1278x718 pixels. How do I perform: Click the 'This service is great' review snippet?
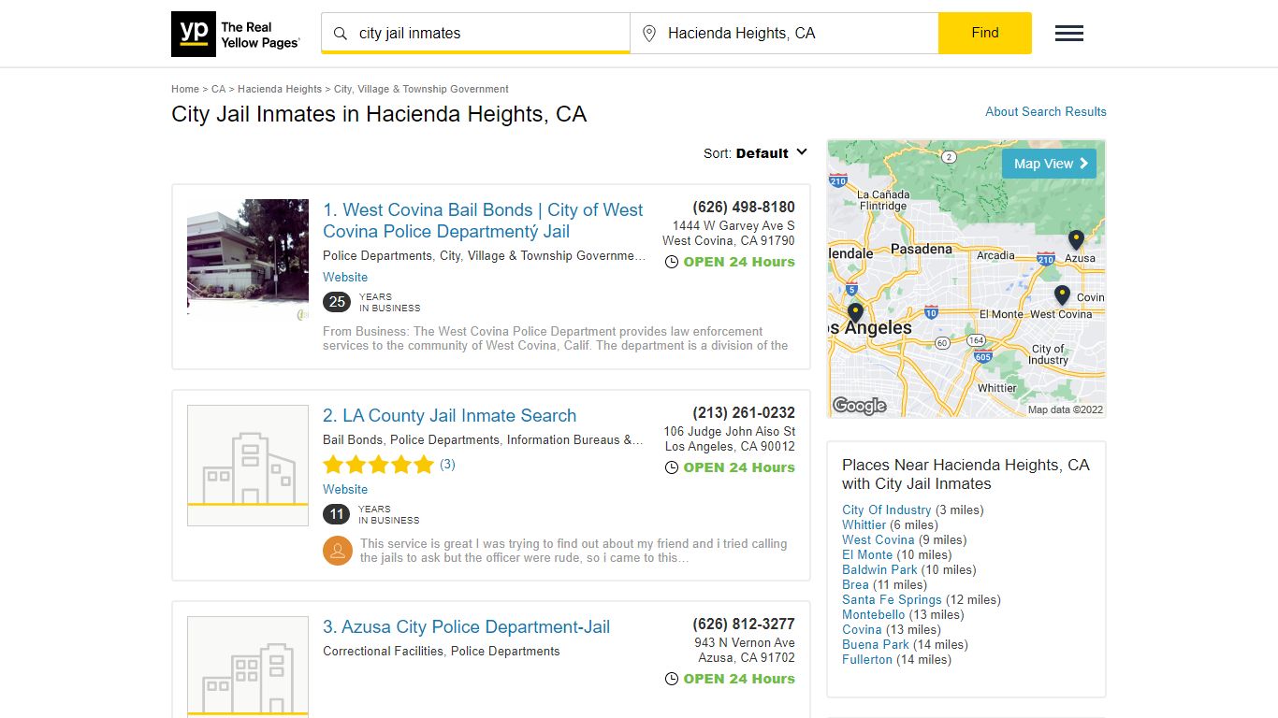coord(574,551)
